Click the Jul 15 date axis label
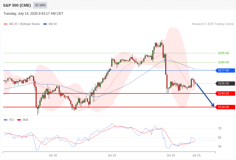The height and width of the screenshot is (160, 236). pyautogui.click(x=196, y=155)
